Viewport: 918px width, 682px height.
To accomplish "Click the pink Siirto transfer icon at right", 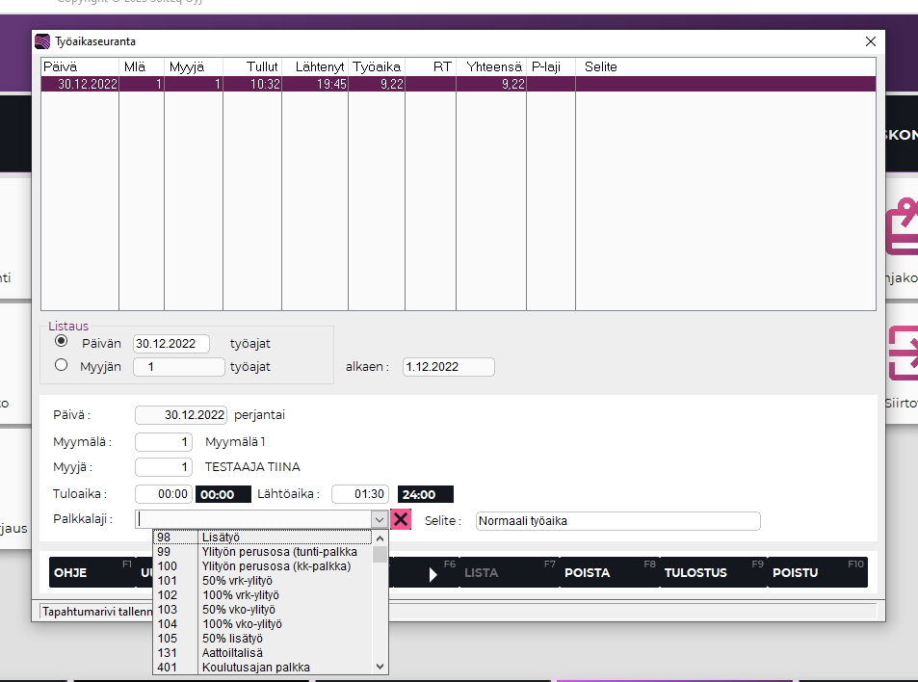I will point(902,354).
